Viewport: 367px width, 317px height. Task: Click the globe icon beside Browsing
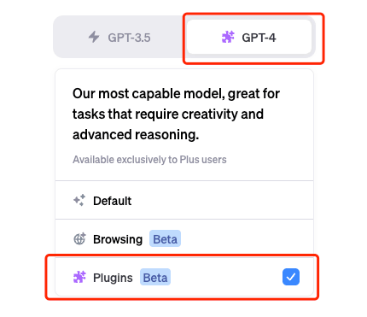(x=79, y=238)
